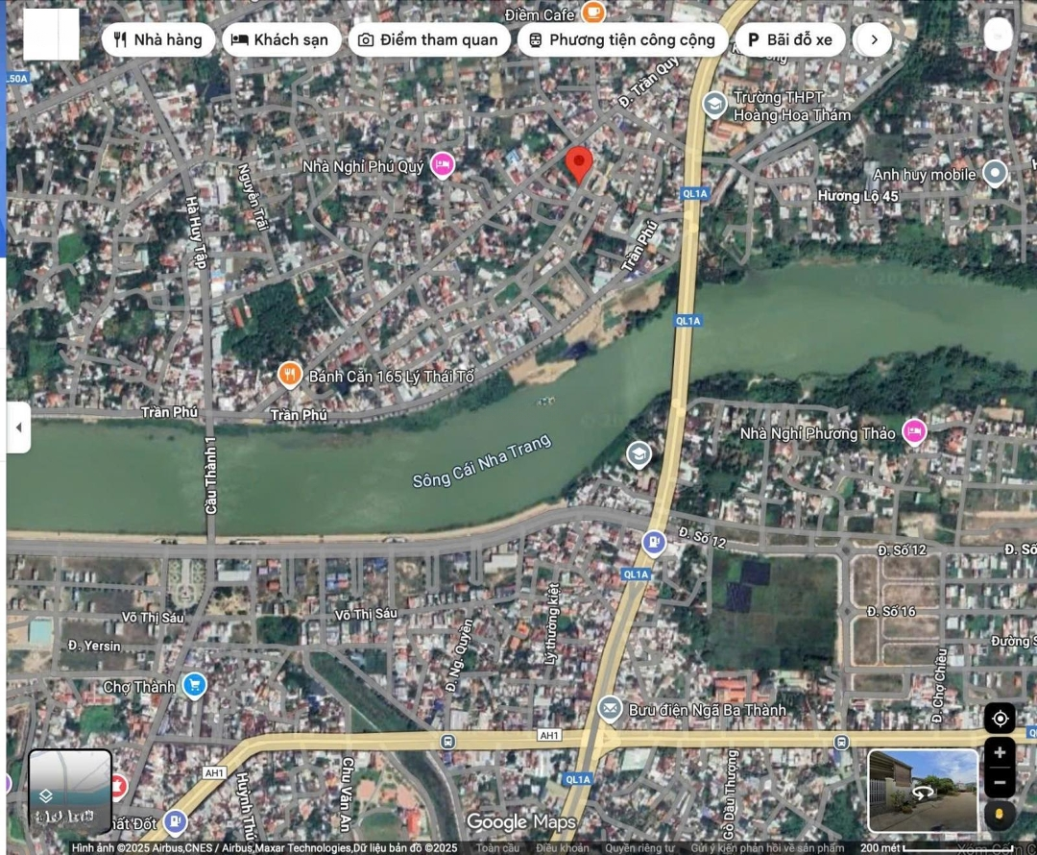Viewport: 1037px width, 855px height.
Task: Zoom out with the minus button
Action: click(x=1000, y=782)
